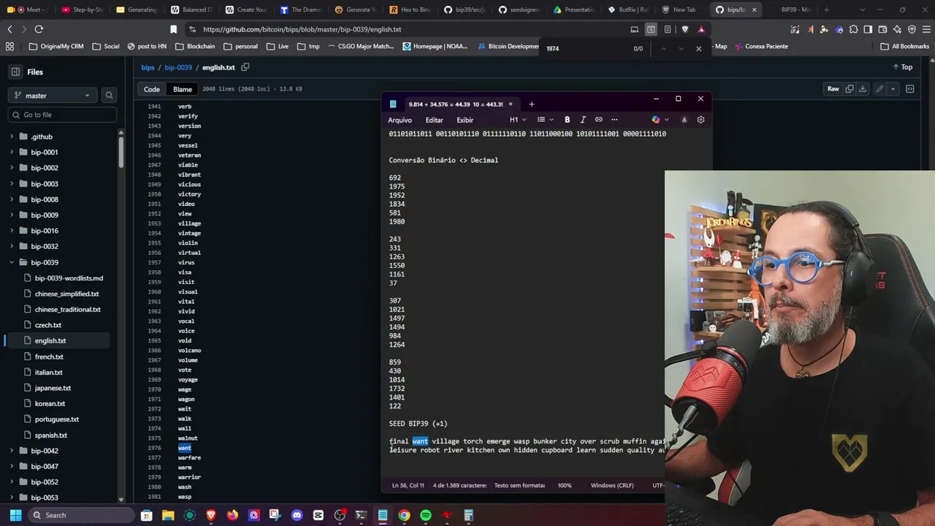Copy the english.txt file path
Image resolution: width=935 pixels, height=526 pixels.
pyautogui.click(x=245, y=67)
